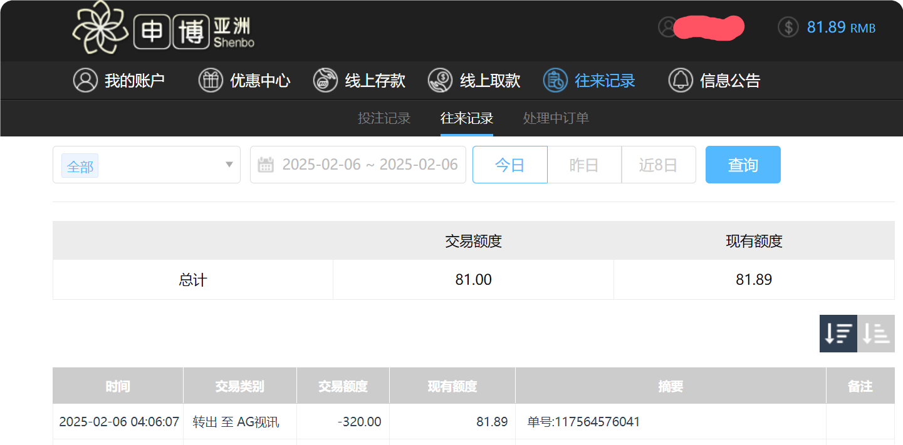Click the dollar balance icon

pyautogui.click(x=788, y=28)
